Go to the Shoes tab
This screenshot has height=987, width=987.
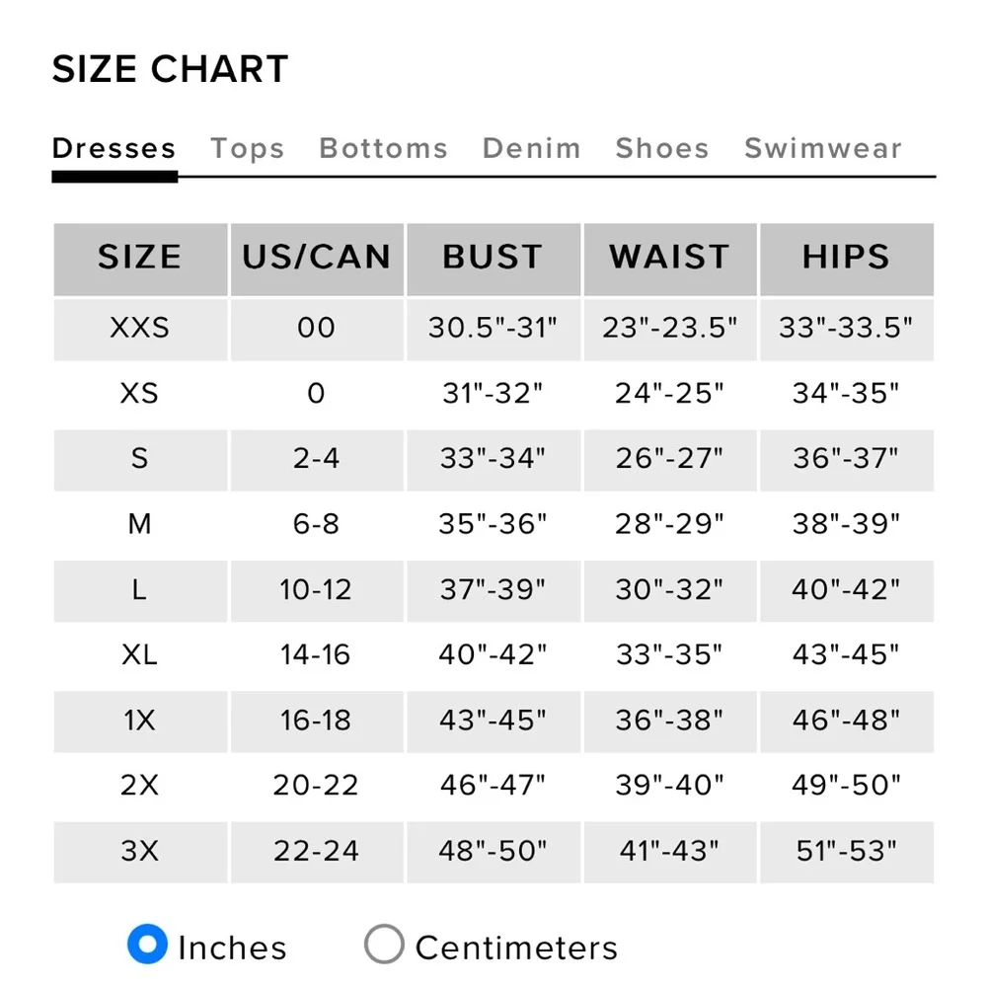click(662, 149)
